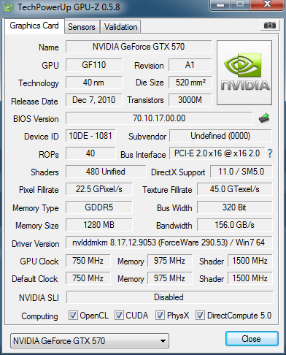Click the Close button
286x355 pixels.
252,339
